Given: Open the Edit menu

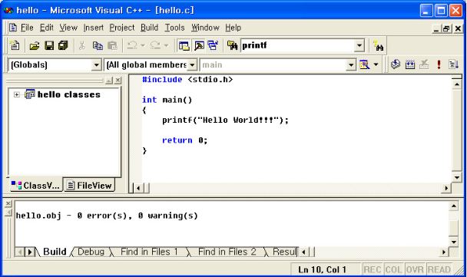Looking at the screenshot, I should (x=46, y=28).
